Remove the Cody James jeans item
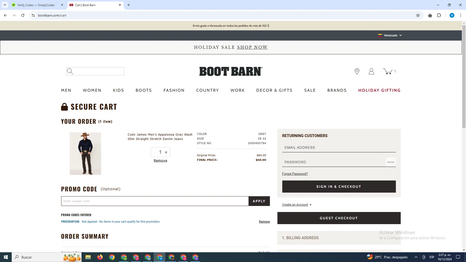This screenshot has height=262, width=466. pos(160,160)
